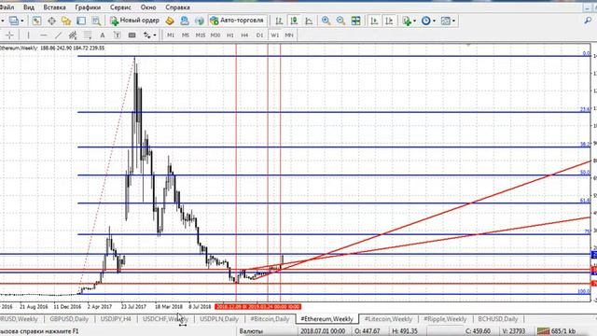Select the Vertical Line tool
597x336 pixels.
[x=28, y=35]
